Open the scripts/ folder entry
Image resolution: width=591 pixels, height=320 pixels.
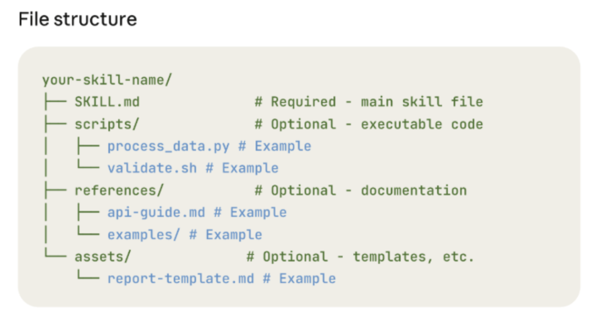coord(107,124)
